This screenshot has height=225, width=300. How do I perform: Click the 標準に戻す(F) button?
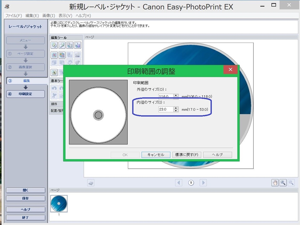click(x=187, y=155)
